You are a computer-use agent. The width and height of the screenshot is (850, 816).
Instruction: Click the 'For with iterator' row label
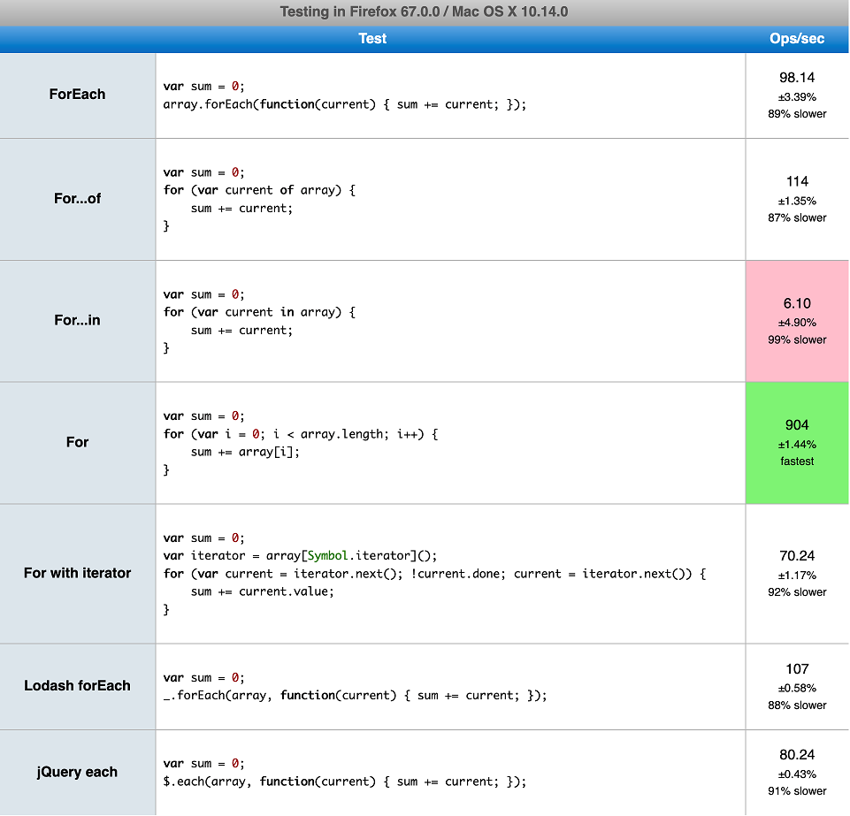coord(78,573)
